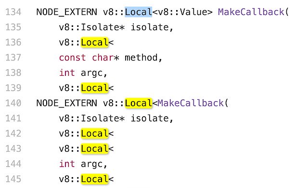The image size is (308, 192).
Task: Click isolate parameter on line 141
Action: 150,119
